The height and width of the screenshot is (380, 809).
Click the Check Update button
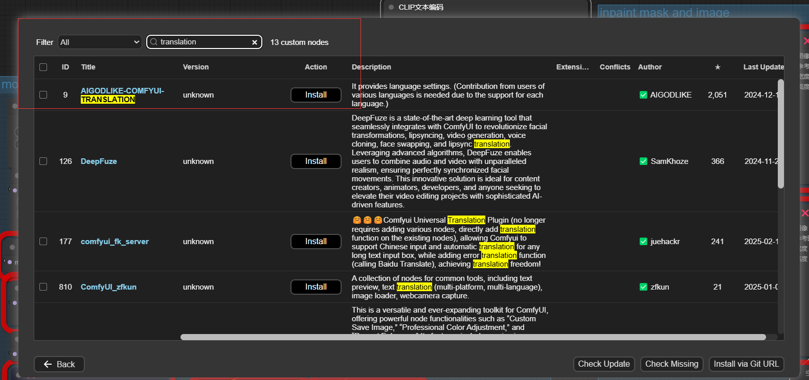(x=604, y=364)
